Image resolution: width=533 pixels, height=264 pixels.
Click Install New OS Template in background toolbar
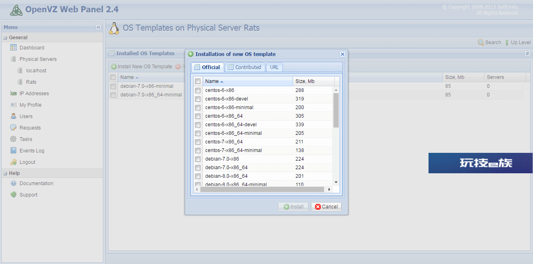pyautogui.click(x=142, y=67)
